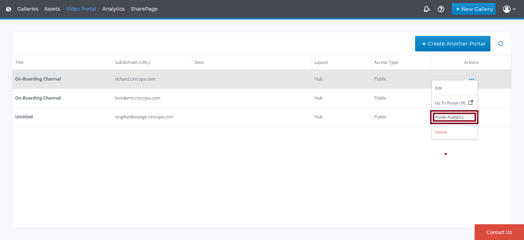
Task: Select the testdemo.cincopa.com portal row
Action: [137, 98]
